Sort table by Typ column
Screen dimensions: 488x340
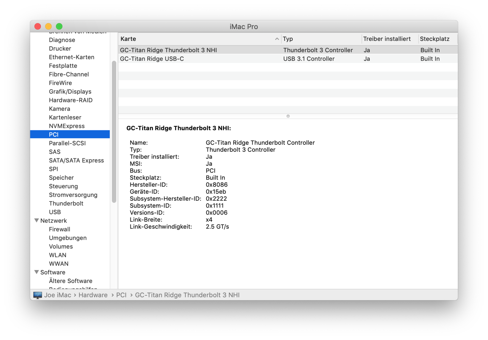click(x=321, y=39)
